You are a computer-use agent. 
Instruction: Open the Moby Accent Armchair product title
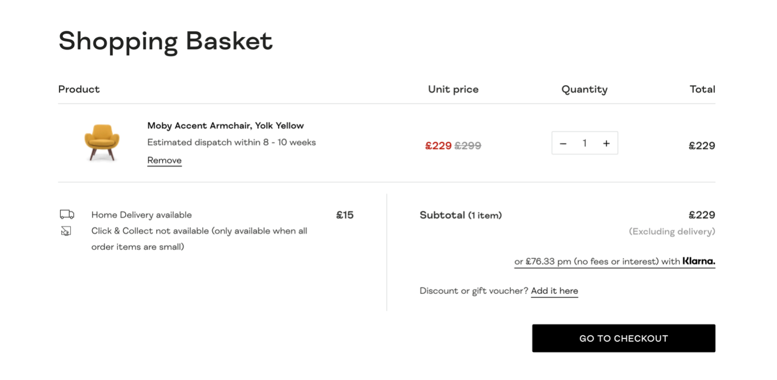click(x=226, y=126)
